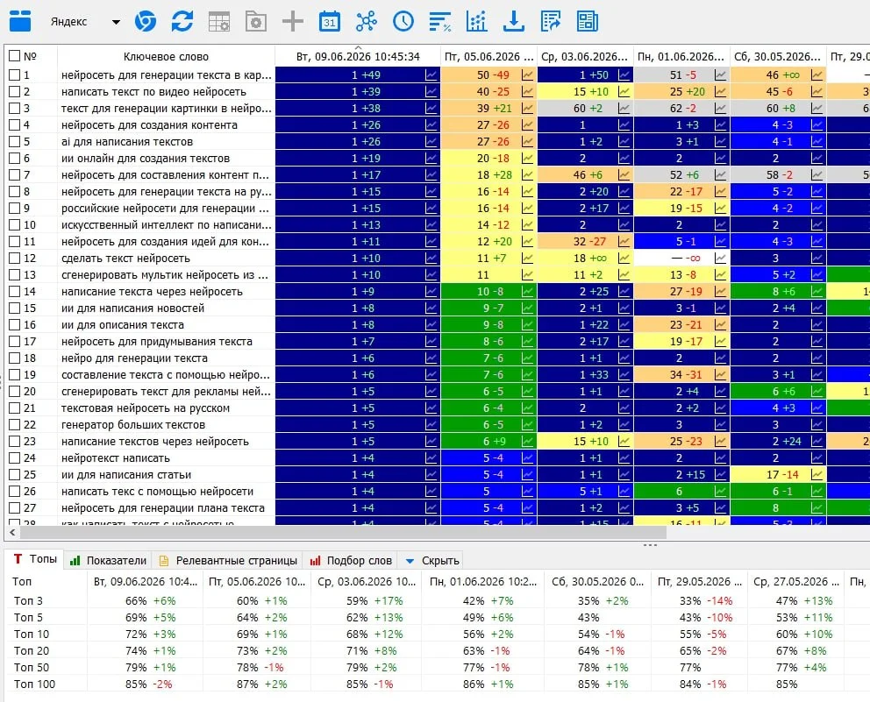The width and height of the screenshot is (870, 702).
Task: Check the checkbox for keyword row 7
Action: point(14,175)
